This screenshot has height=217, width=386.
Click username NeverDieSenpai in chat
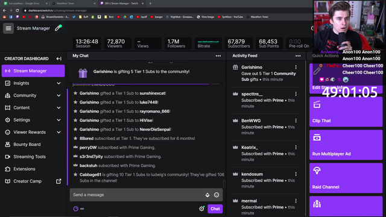tap(155, 130)
